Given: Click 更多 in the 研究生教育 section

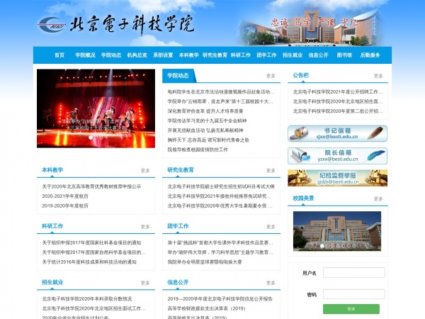Looking at the screenshot, I should pyautogui.click(x=271, y=171).
